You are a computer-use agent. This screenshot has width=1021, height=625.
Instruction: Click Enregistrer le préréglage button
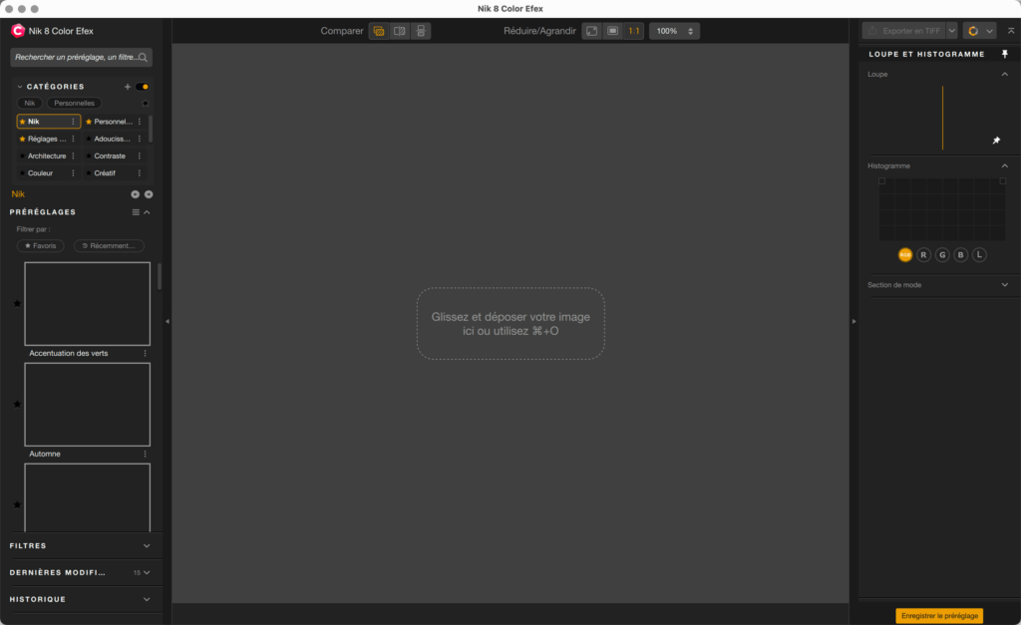coord(939,616)
